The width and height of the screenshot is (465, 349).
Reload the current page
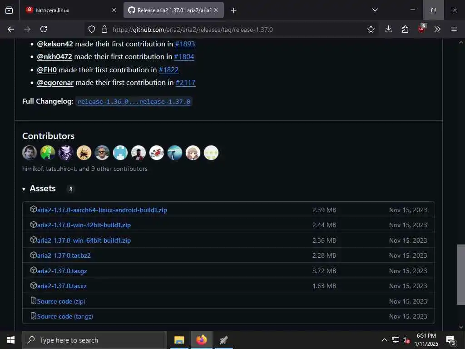click(44, 29)
